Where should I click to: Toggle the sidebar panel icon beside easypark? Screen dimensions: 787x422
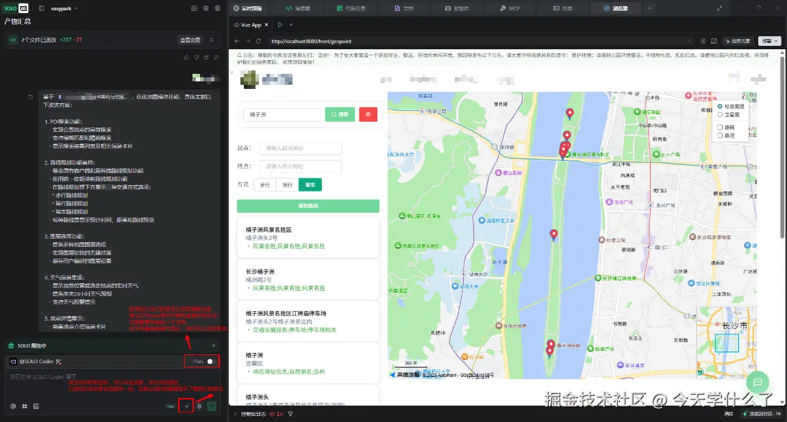click(x=41, y=8)
